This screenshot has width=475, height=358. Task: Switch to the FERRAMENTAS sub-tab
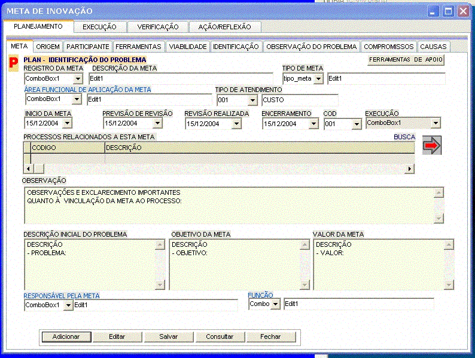[x=138, y=47]
